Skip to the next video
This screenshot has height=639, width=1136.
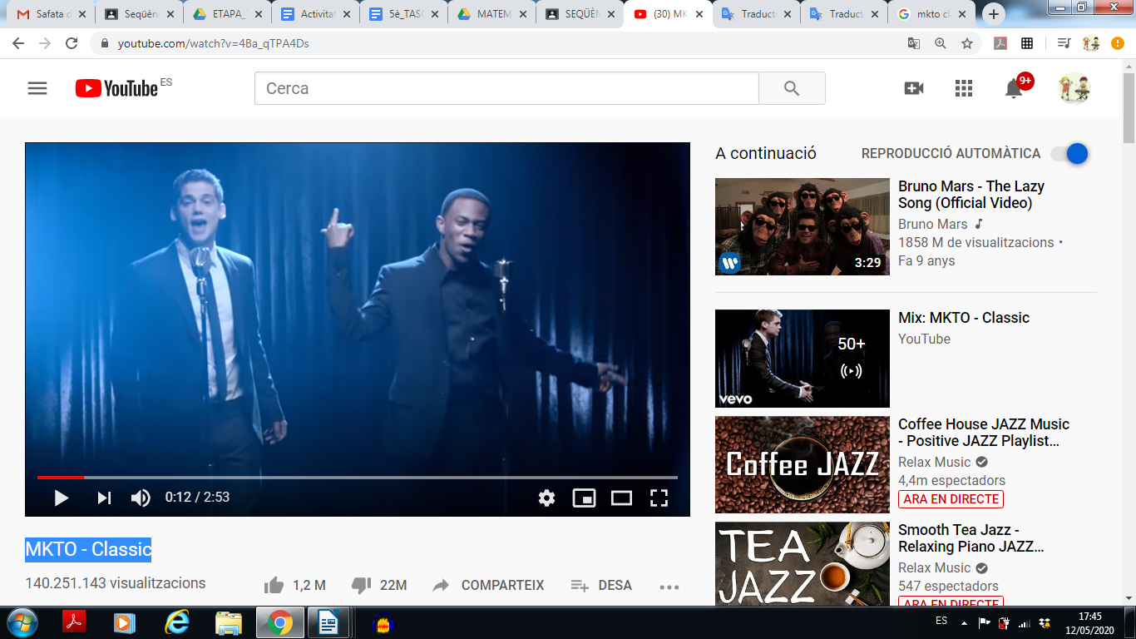point(104,498)
